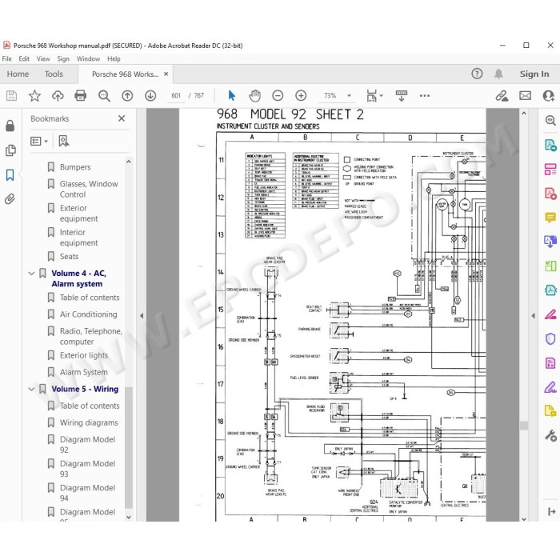This screenshot has width=560, height=560.
Task: Click the Zoom In plus icon
Action: [x=301, y=96]
